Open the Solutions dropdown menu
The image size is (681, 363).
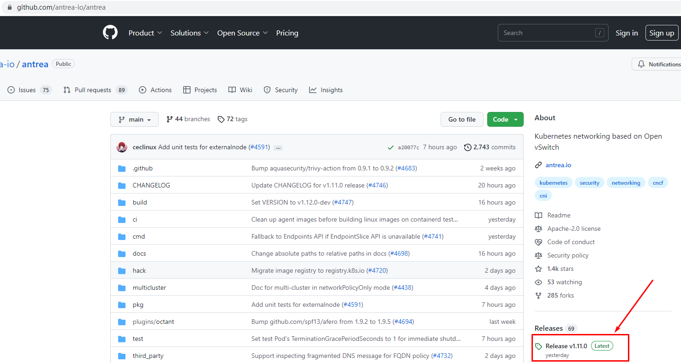pos(190,33)
